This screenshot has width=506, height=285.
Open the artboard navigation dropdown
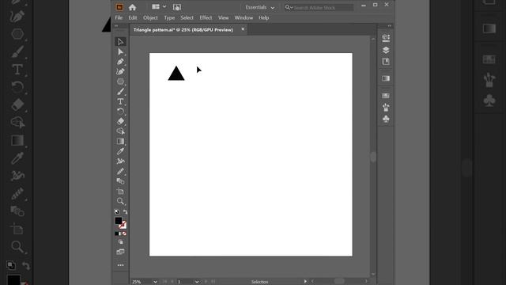[x=197, y=282]
